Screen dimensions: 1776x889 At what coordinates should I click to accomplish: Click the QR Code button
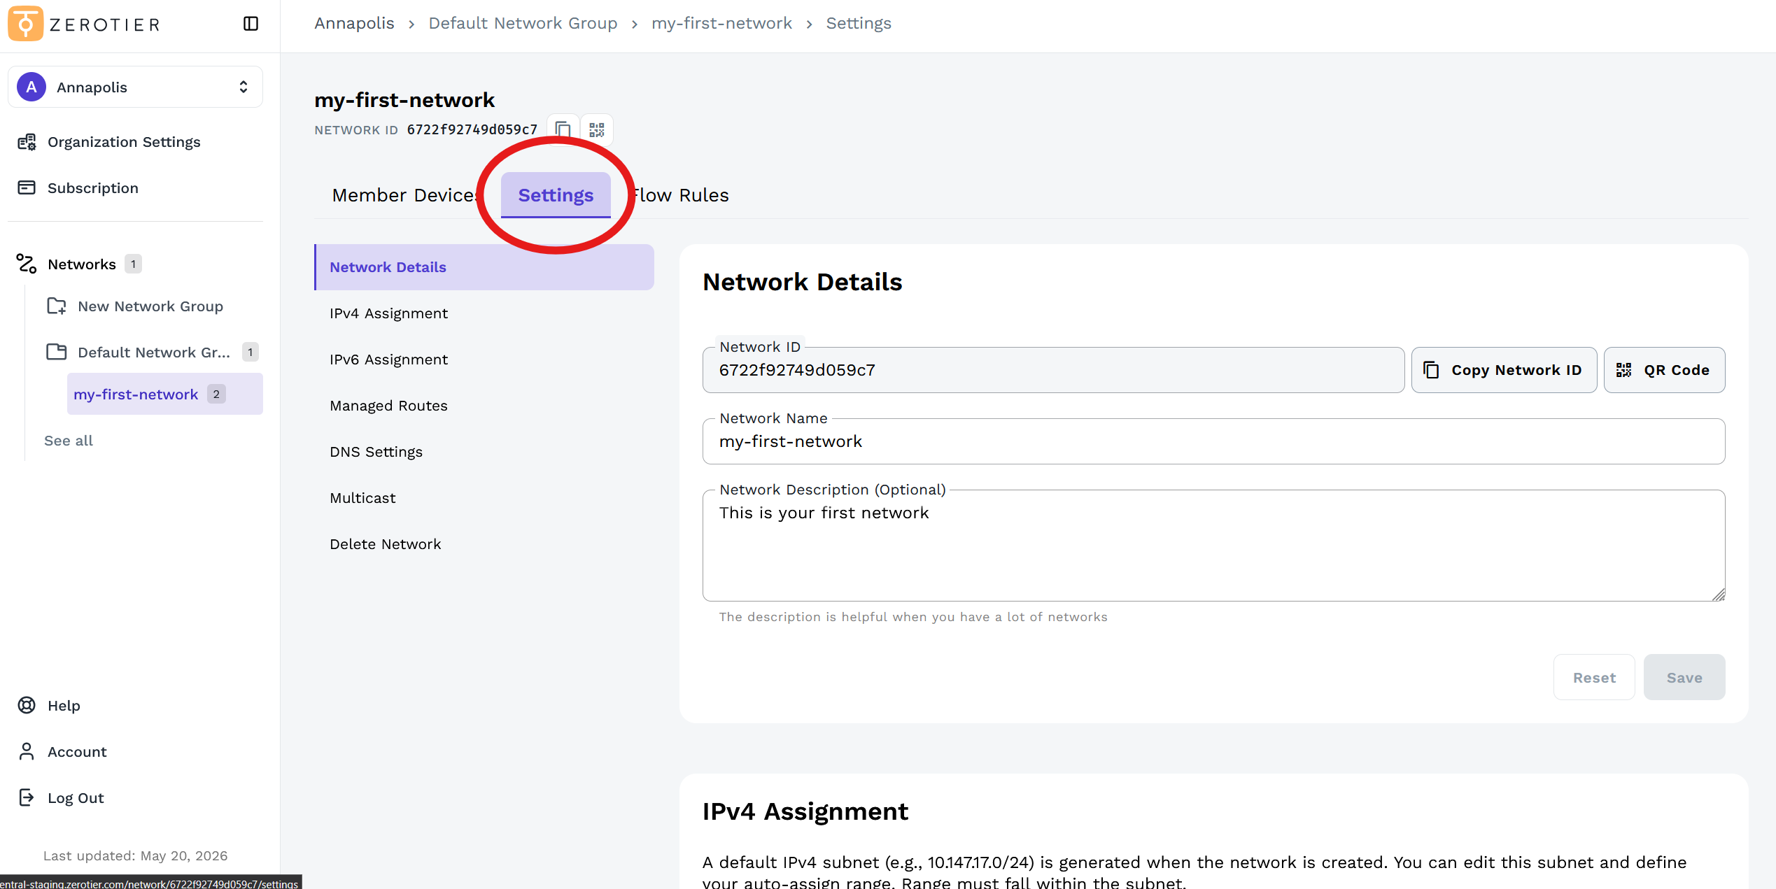(1664, 370)
